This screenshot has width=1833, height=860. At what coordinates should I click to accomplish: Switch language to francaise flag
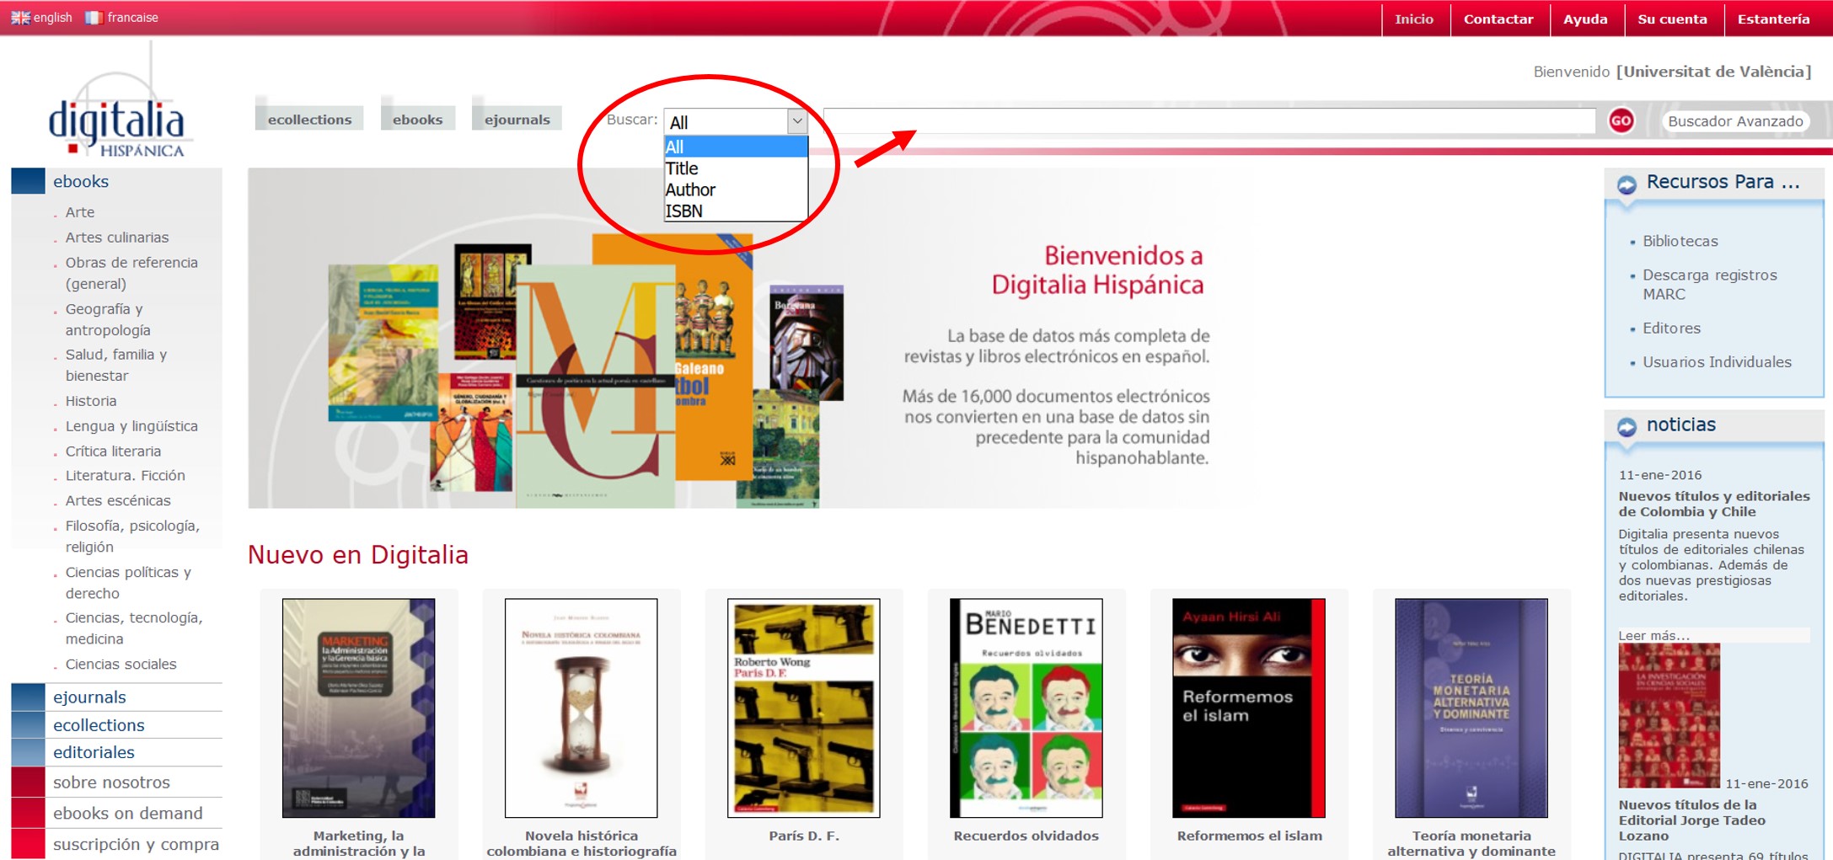[x=94, y=18]
